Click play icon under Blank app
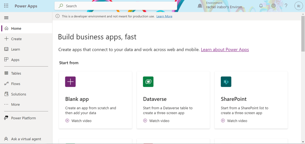 point(67,121)
